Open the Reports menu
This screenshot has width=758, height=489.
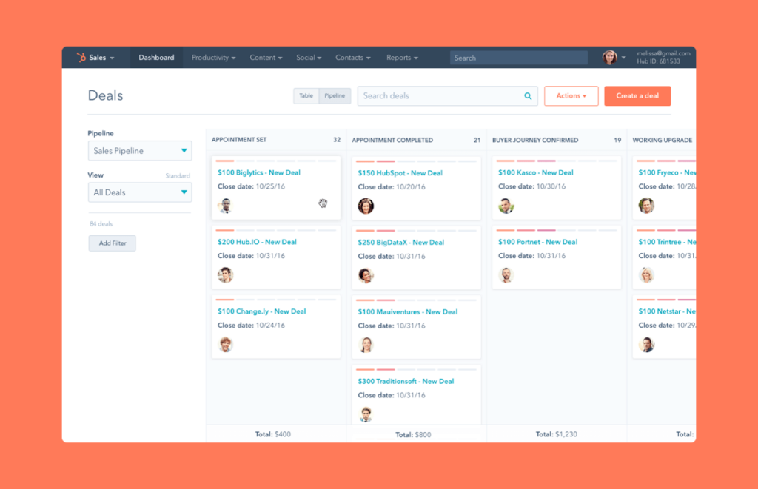coord(401,57)
